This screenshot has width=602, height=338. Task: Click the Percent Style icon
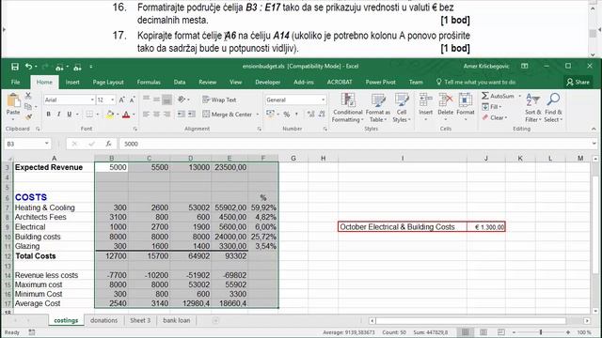pos(286,115)
